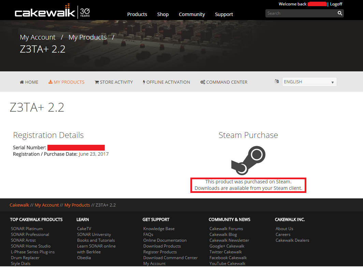Focus the Search input field
Image resolution: width=363 pixels, height=267 pixels.
[x=301, y=13]
